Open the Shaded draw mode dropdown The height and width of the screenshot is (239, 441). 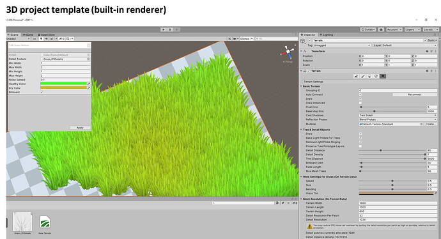tap(19, 39)
